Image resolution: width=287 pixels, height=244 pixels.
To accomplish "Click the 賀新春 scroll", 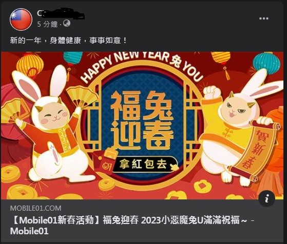I will [x=255, y=151].
